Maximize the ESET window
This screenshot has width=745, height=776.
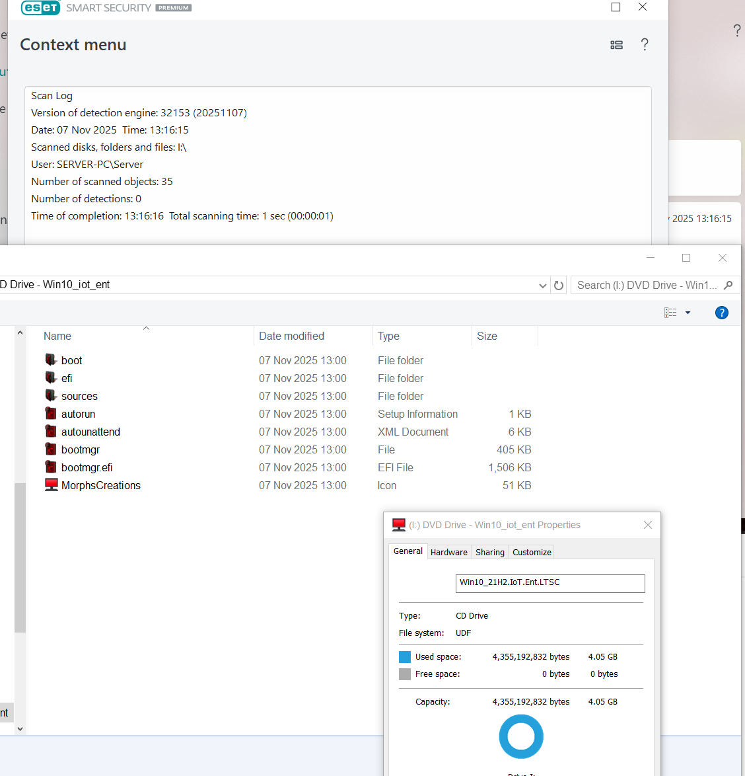(616, 7)
